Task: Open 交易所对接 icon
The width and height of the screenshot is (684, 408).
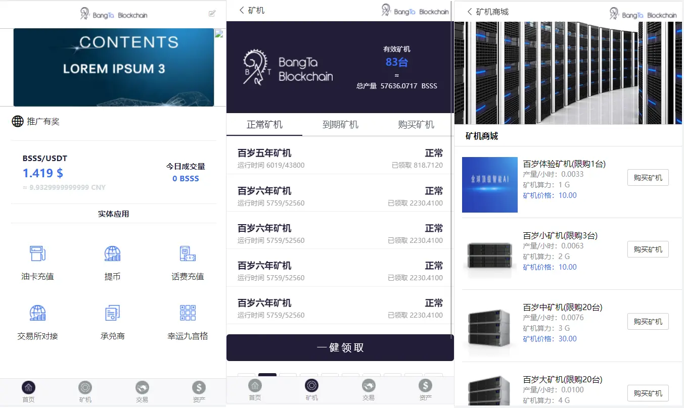Action: (x=37, y=313)
